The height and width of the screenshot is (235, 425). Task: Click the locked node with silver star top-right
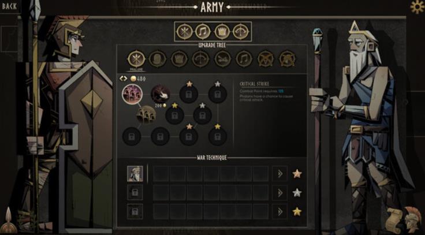(x=217, y=94)
